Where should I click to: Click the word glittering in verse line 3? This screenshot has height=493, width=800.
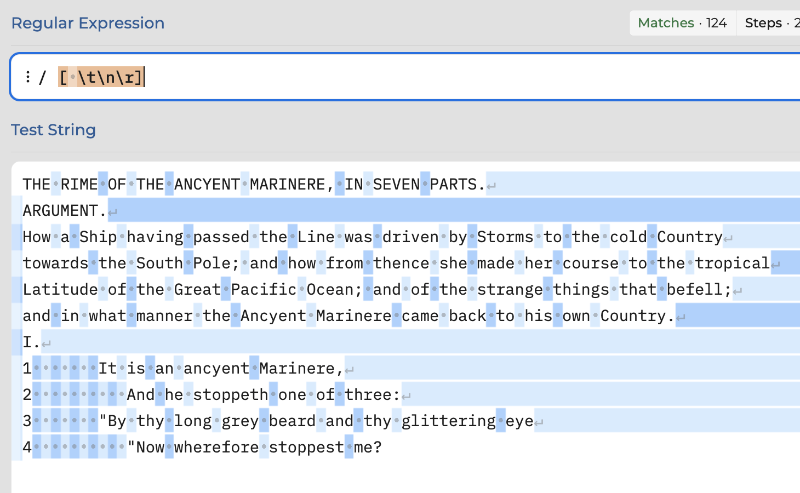tap(449, 421)
